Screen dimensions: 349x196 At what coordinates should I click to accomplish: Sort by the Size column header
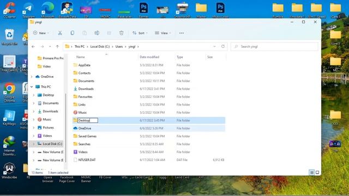[x=210, y=57]
